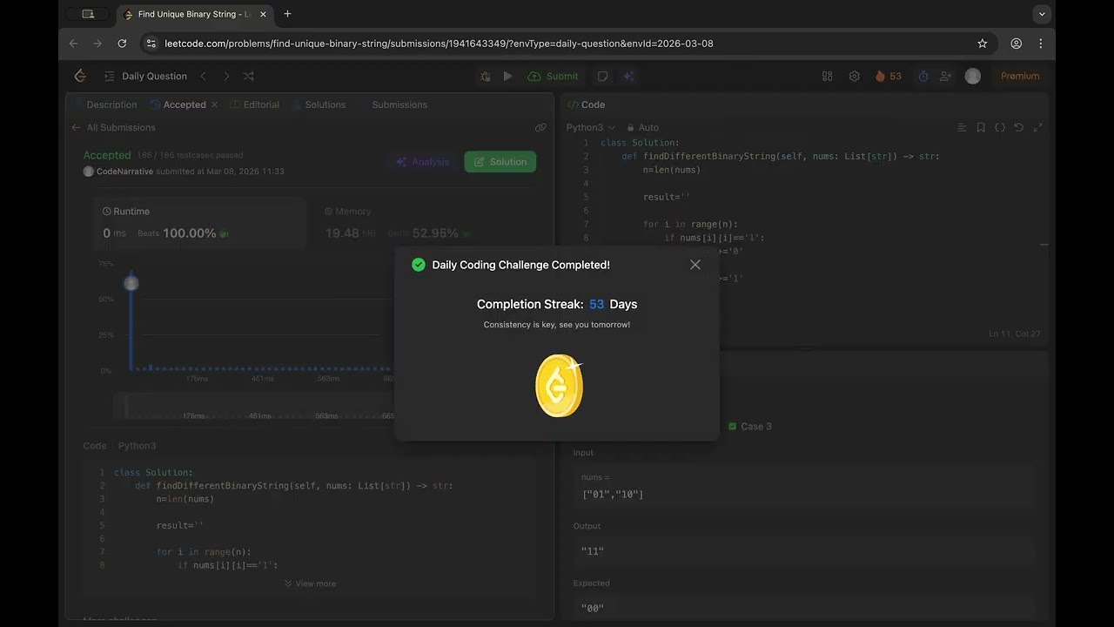Image resolution: width=1114 pixels, height=627 pixels.
Task: Go back to All Submissions
Action: click(114, 127)
